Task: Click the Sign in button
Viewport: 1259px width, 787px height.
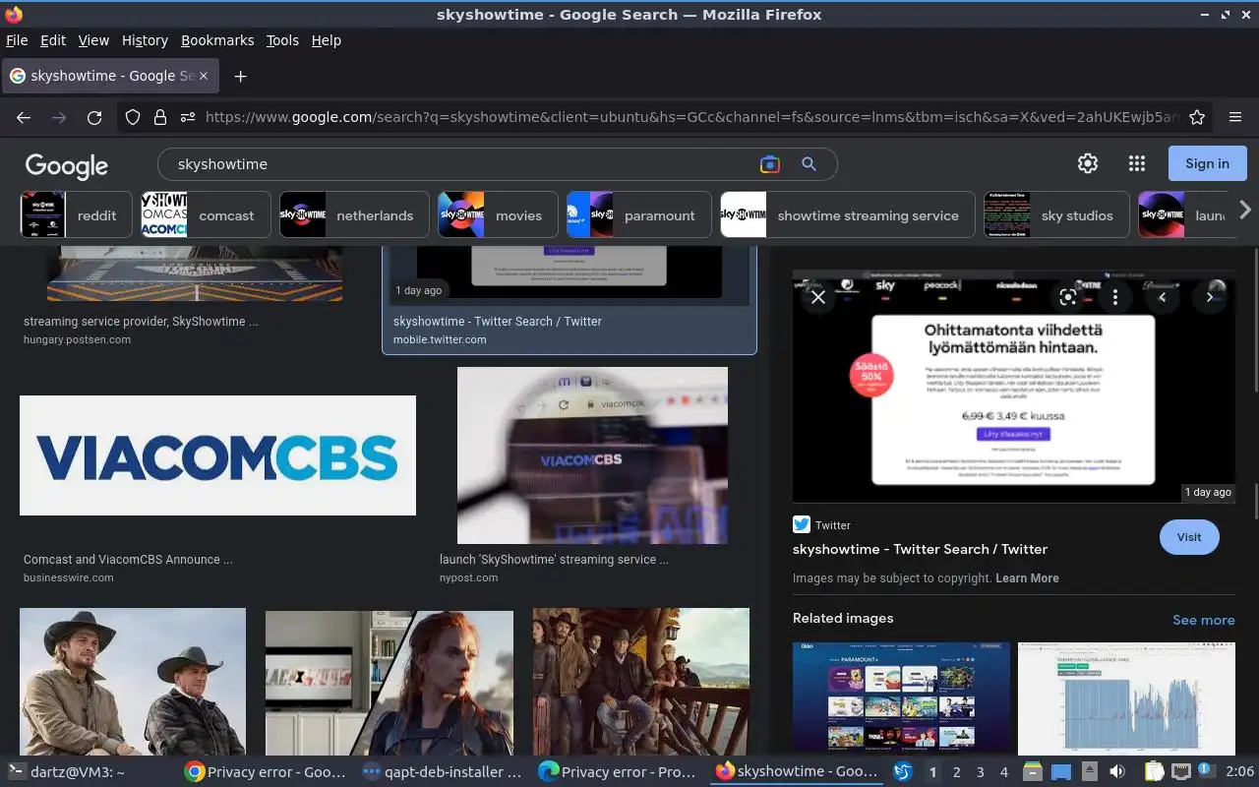Action: 1207,164
